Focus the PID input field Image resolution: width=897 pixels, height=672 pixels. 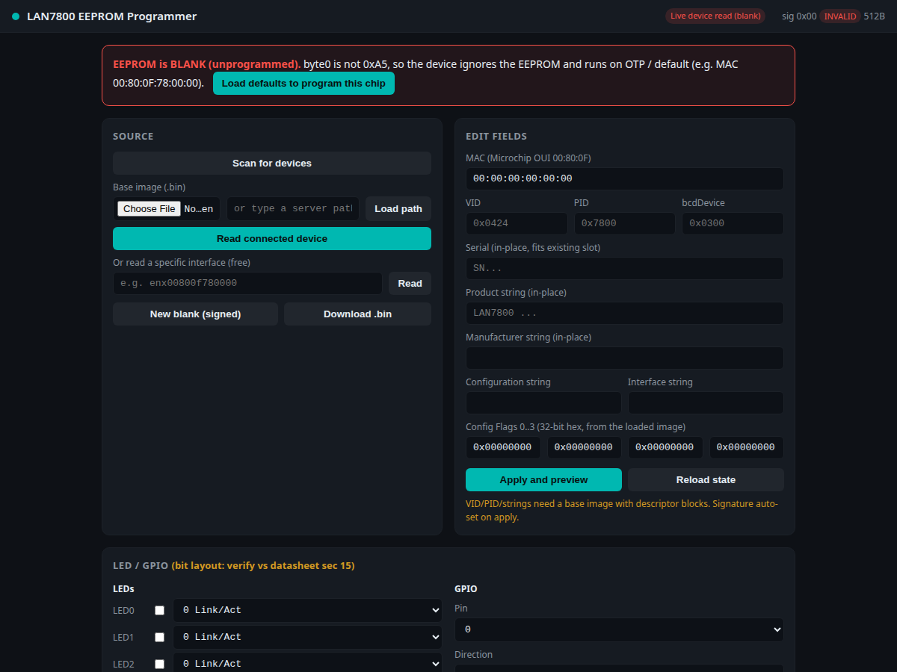click(625, 223)
